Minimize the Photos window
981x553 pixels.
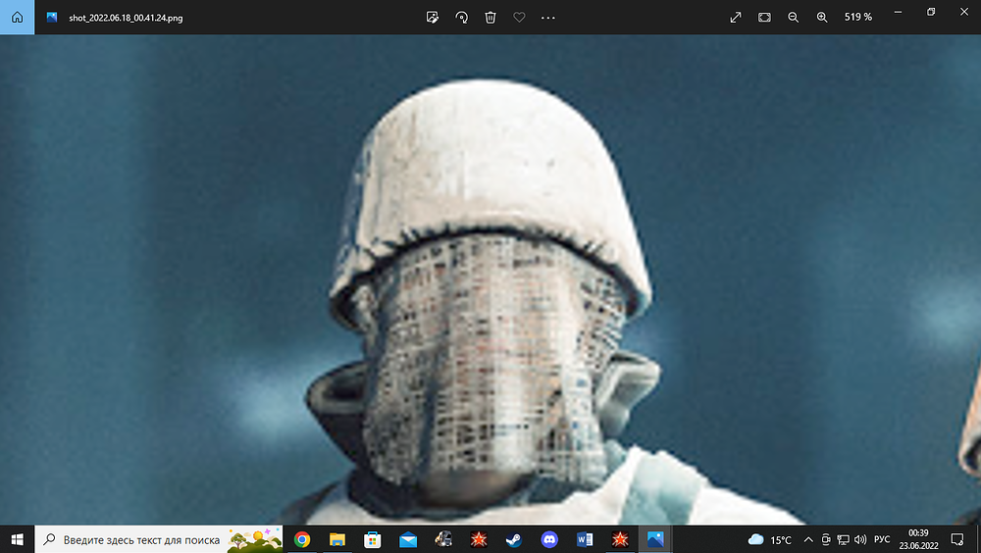coord(898,12)
